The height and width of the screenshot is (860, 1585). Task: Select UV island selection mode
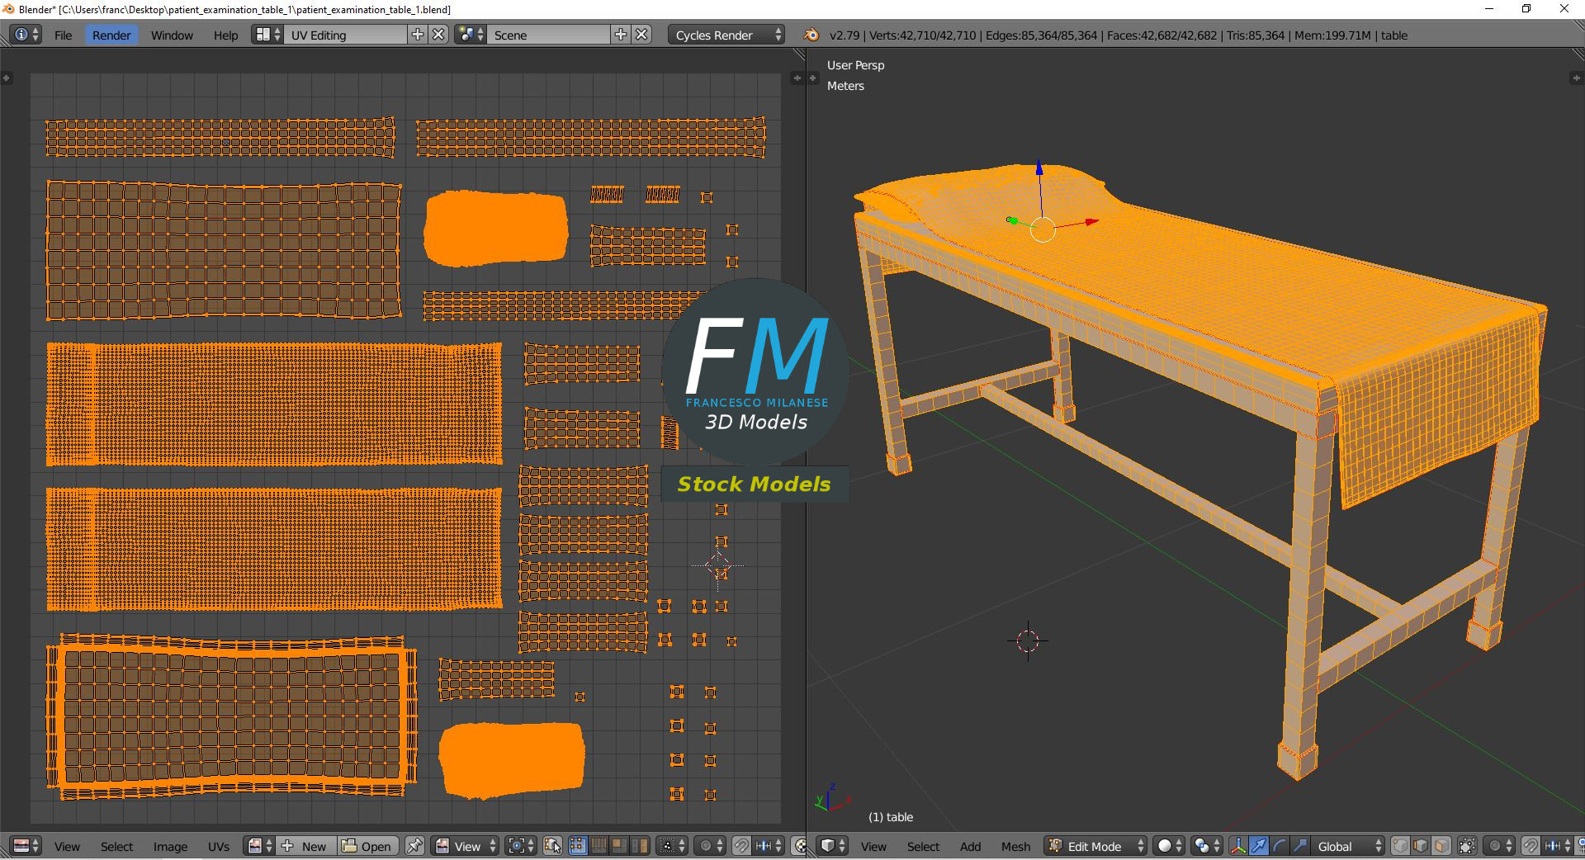[640, 846]
